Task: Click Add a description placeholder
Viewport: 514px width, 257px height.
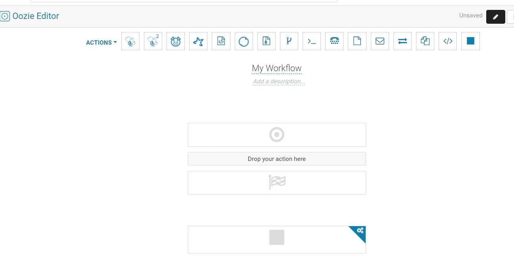Action: (x=279, y=81)
